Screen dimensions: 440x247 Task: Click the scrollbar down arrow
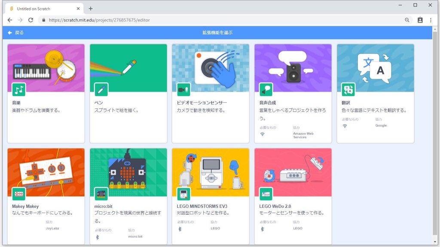(435, 242)
